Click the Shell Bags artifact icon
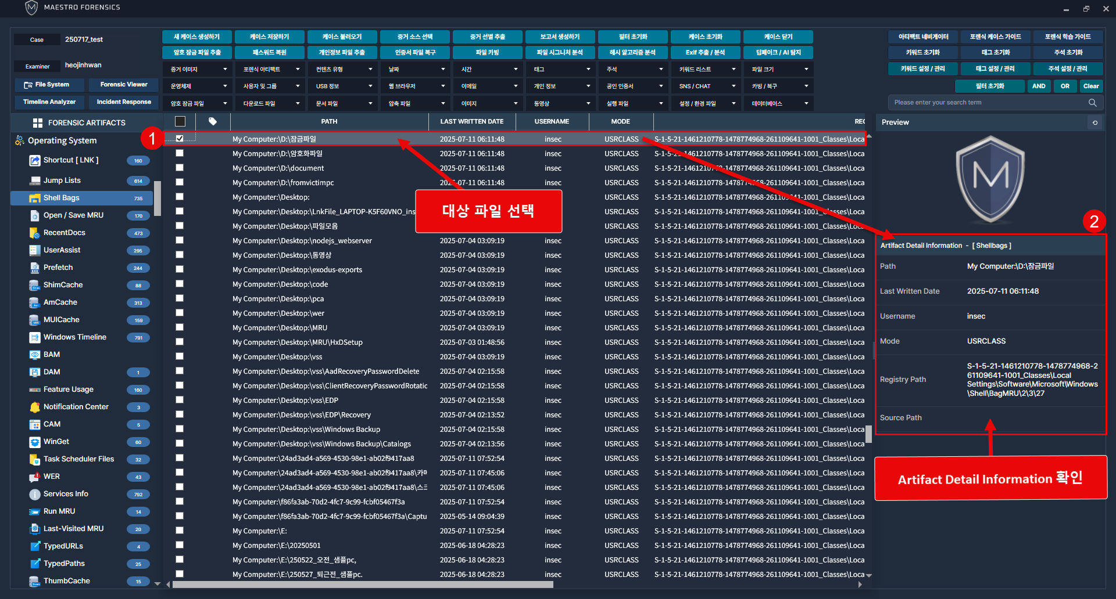 (35, 198)
